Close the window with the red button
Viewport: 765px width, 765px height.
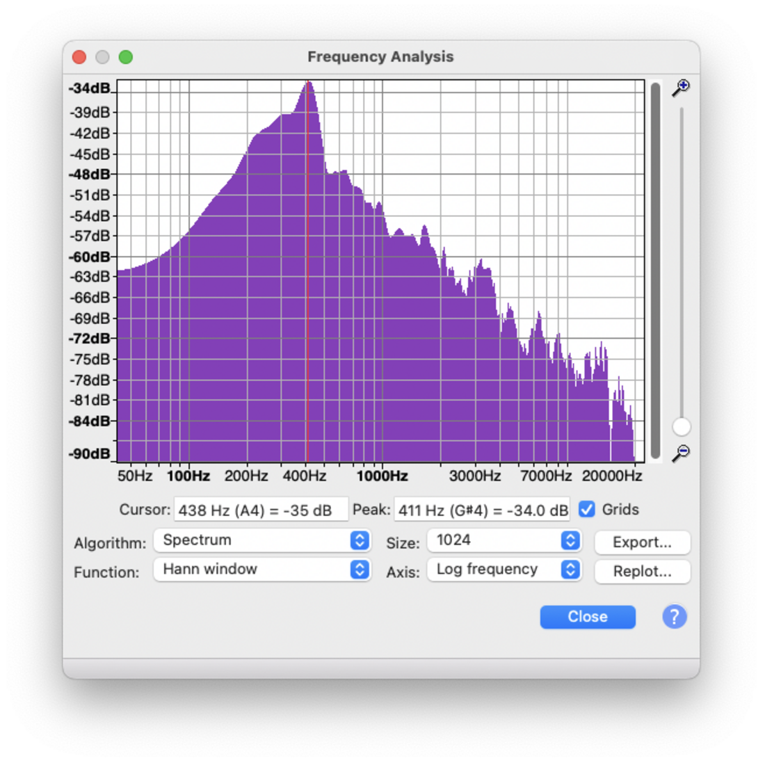(x=79, y=57)
